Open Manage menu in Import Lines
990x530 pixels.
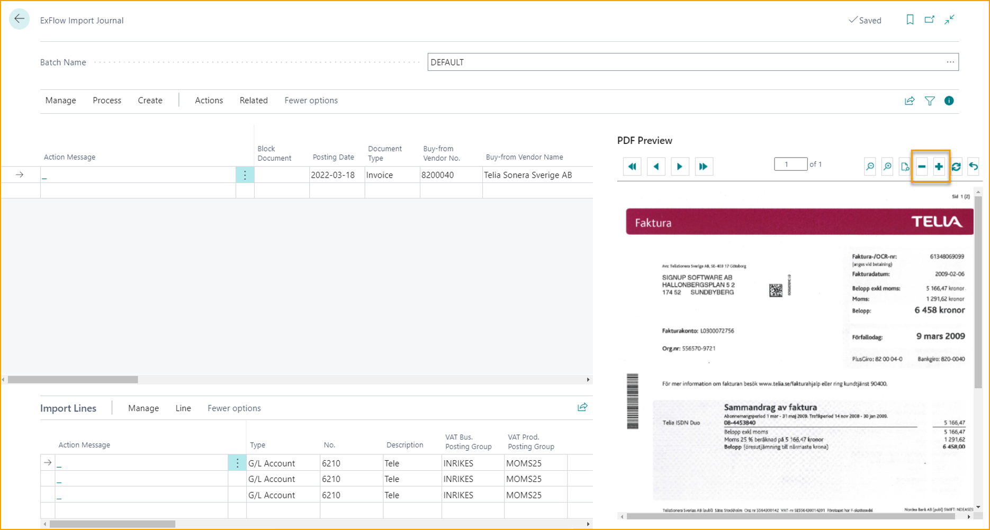coord(143,408)
